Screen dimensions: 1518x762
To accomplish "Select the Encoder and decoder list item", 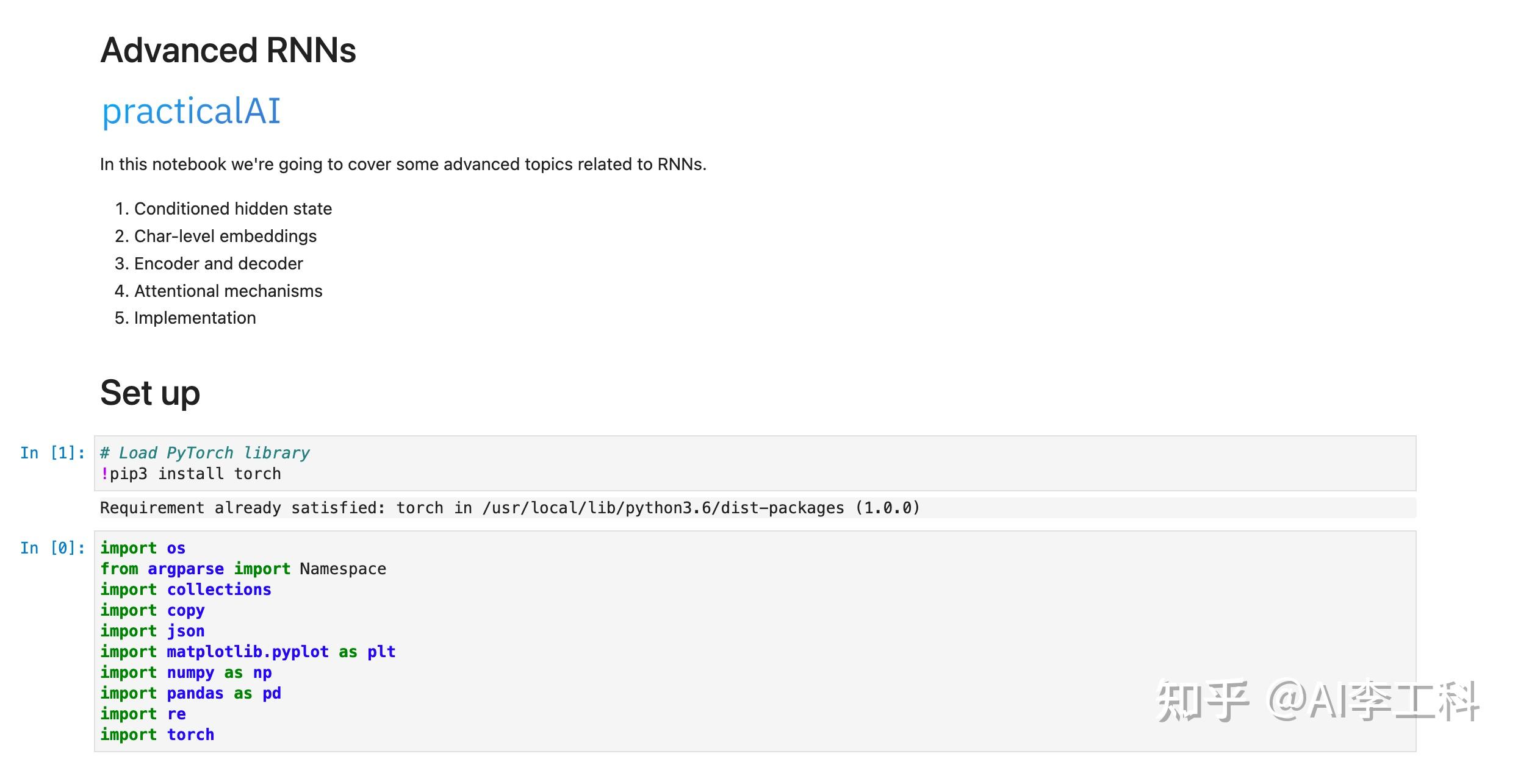I will click(218, 263).
